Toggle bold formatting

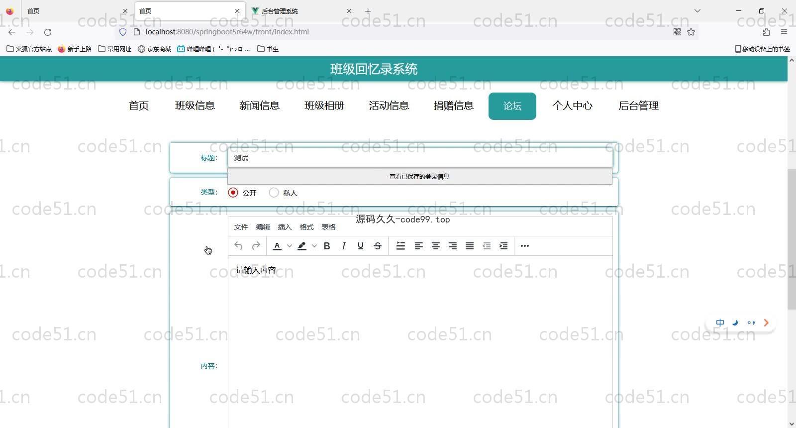point(327,246)
